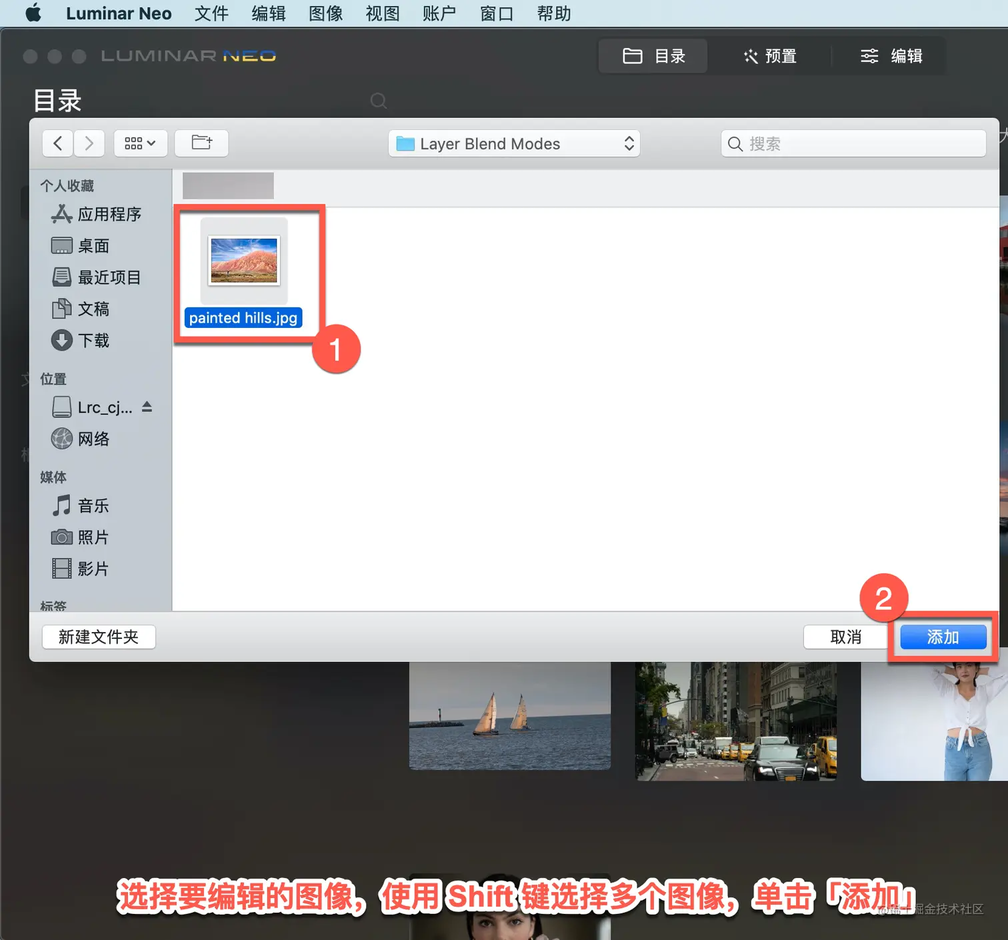The image size is (1008, 940).
Task: Open the 图像 menu in menu bar
Action: [325, 13]
